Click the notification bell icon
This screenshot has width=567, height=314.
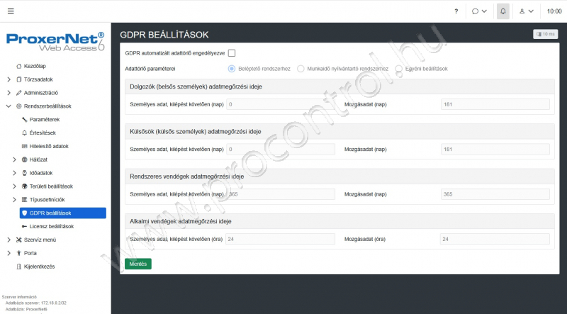pyautogui.click(x=503, y=11)
